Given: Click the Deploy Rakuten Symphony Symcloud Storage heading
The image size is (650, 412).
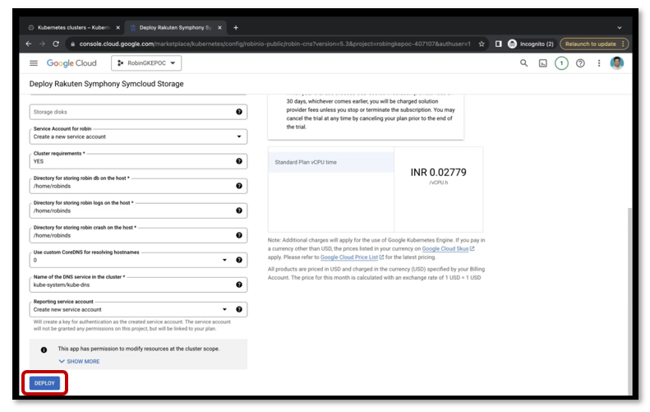Looking at the screenshot, I should tap(106, 84).
